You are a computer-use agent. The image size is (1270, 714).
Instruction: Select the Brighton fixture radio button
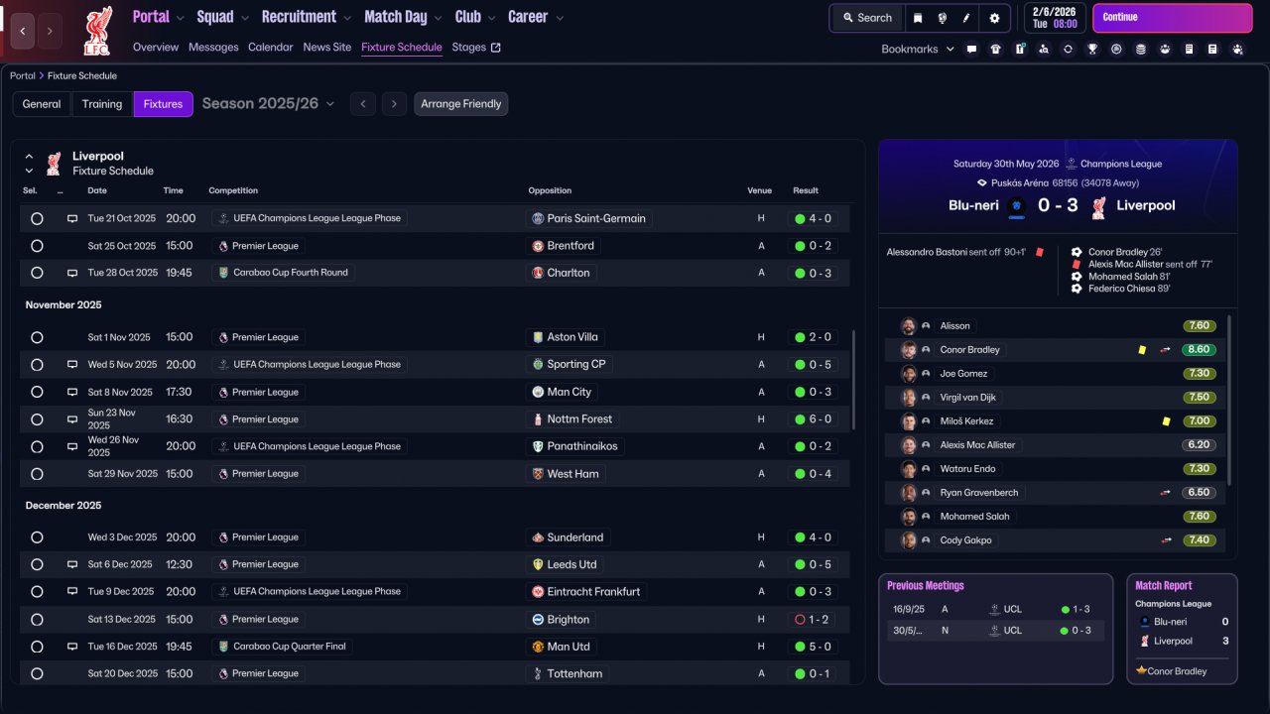37,619
